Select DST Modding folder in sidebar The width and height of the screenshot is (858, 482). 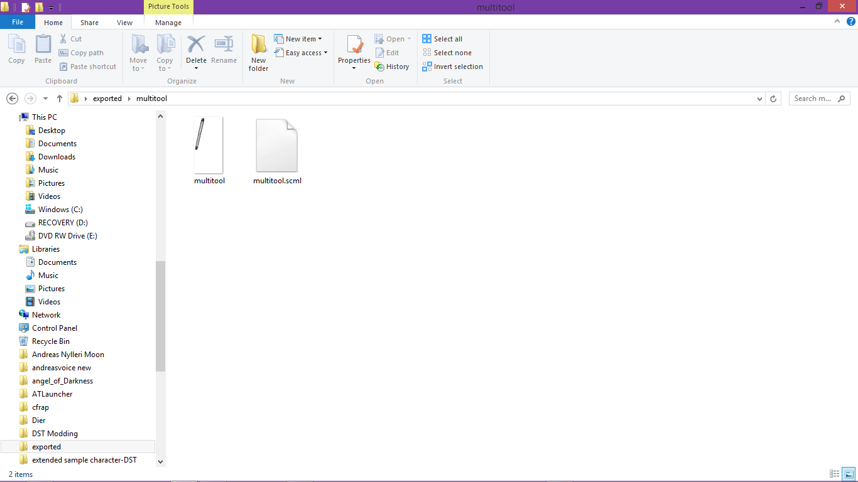tap(55, 434)
